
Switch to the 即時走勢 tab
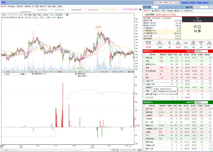click(12, 6)
